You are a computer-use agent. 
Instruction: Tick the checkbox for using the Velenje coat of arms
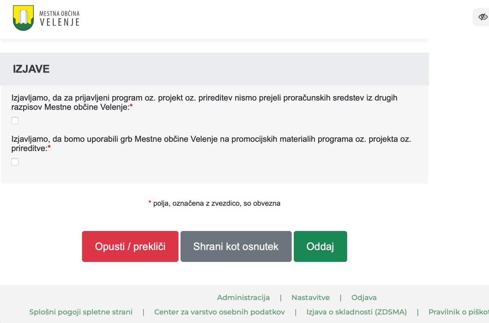pyautogui.click(x=15, y=162)
